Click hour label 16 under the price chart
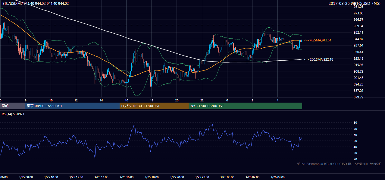The height and width of the screenshot is (180, 385). click(126, 100)
